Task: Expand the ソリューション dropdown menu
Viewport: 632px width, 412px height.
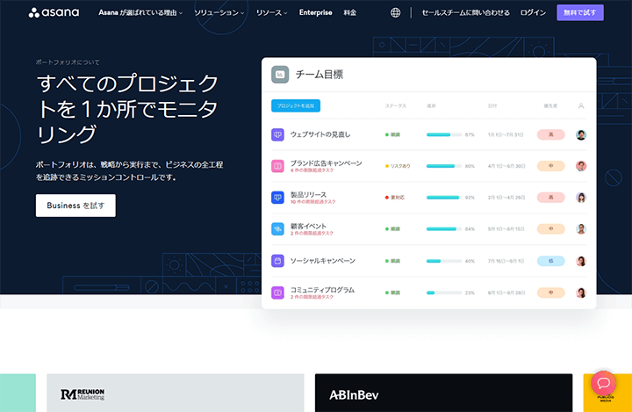Action: (x=219, y=13)
